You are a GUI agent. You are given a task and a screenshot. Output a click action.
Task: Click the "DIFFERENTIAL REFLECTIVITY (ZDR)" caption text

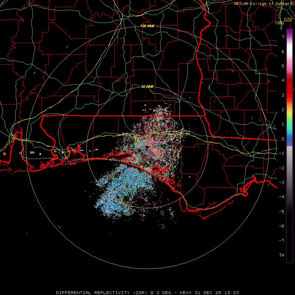(102, 293)
